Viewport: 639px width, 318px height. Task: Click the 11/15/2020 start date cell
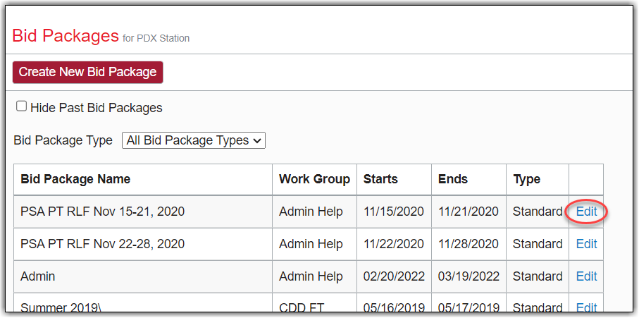click(x=394, y=212)
